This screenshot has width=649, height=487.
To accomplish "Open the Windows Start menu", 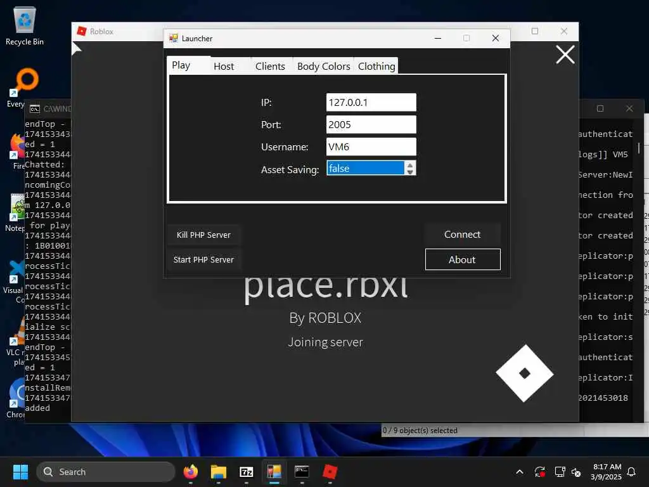I will [x=20, y=472].
